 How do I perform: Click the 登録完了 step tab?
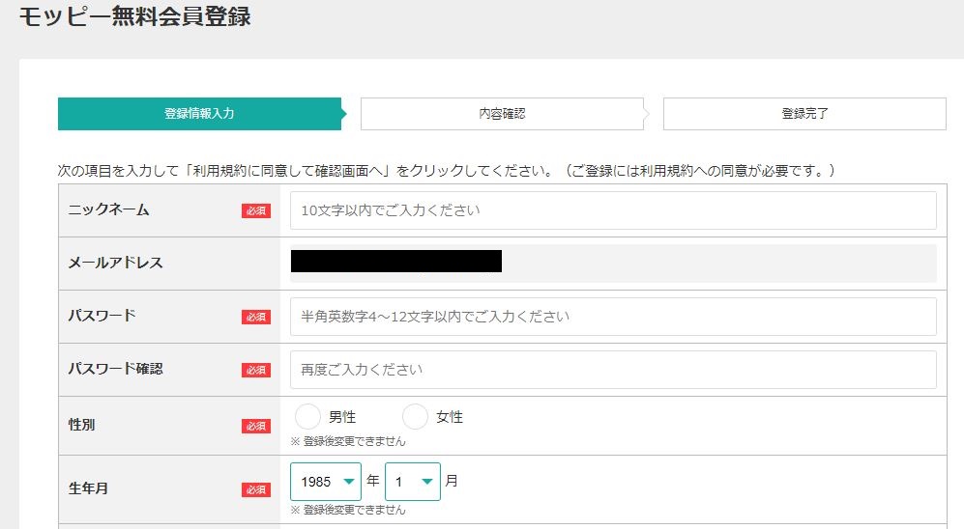804,114
